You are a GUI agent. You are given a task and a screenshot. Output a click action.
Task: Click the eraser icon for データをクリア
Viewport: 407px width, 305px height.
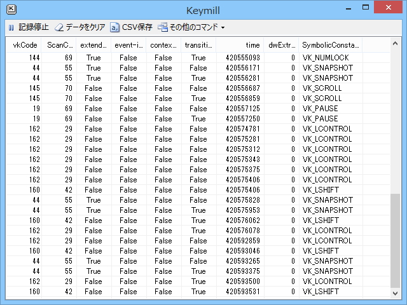click(59, 27)
